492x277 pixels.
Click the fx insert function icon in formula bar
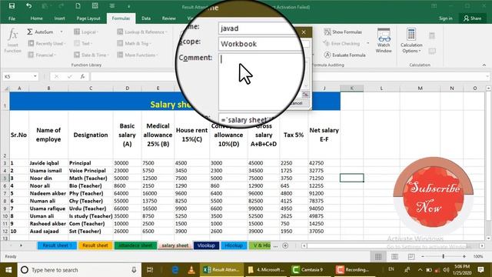point(82,77)
